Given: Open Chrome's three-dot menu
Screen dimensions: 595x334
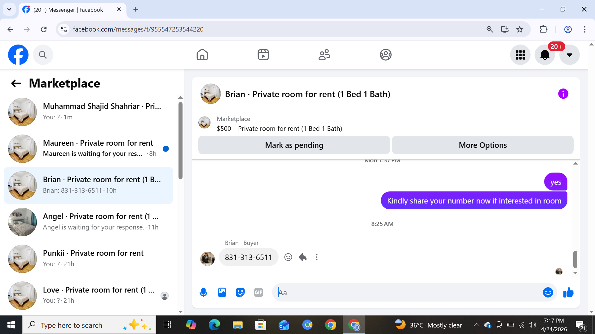Looking at the screenshot, I should [x=585, y=29].
